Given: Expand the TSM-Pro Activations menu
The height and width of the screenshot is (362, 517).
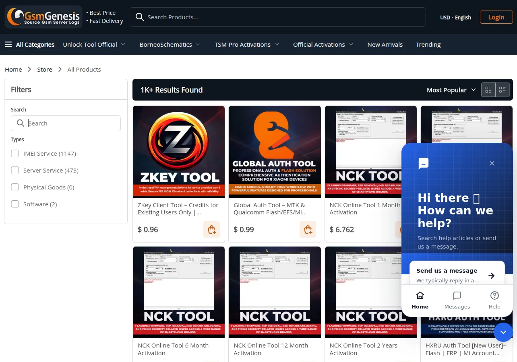Looking at the screenshot, I should coord(247,45).
